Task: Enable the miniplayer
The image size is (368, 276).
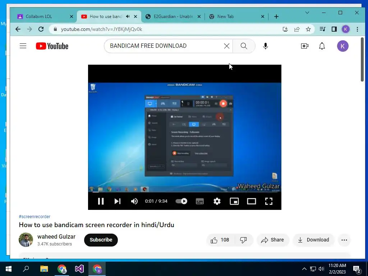Action: point(234,201)
